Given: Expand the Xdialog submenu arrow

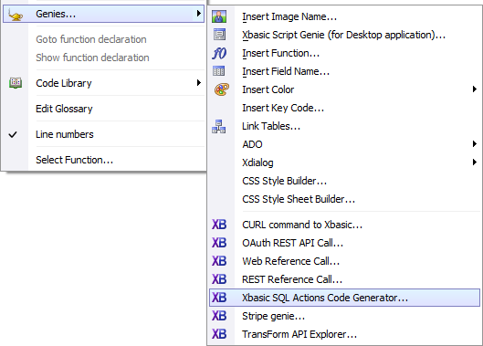Looking at the screenshot, I should [x=475, y=163].
